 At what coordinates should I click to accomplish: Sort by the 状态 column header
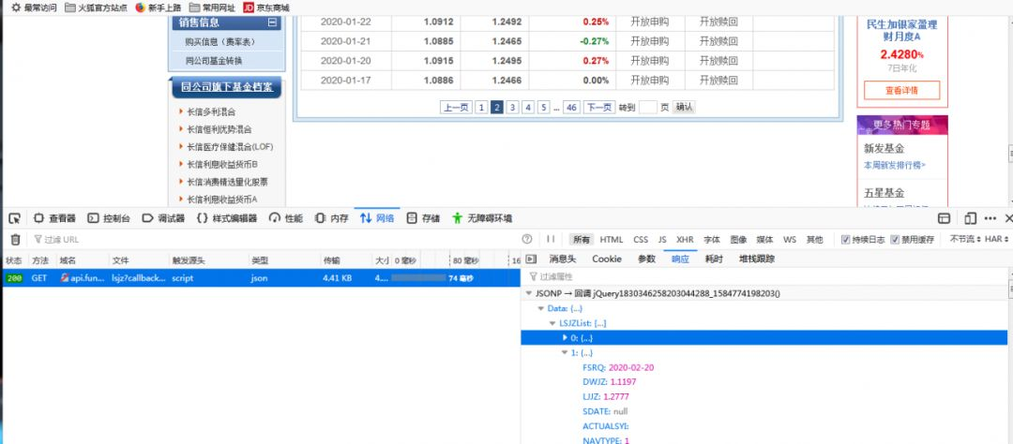(x=13, y=260)
